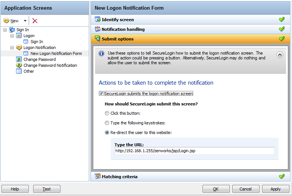Expand the Matching criteria section

tap(119, 177)
